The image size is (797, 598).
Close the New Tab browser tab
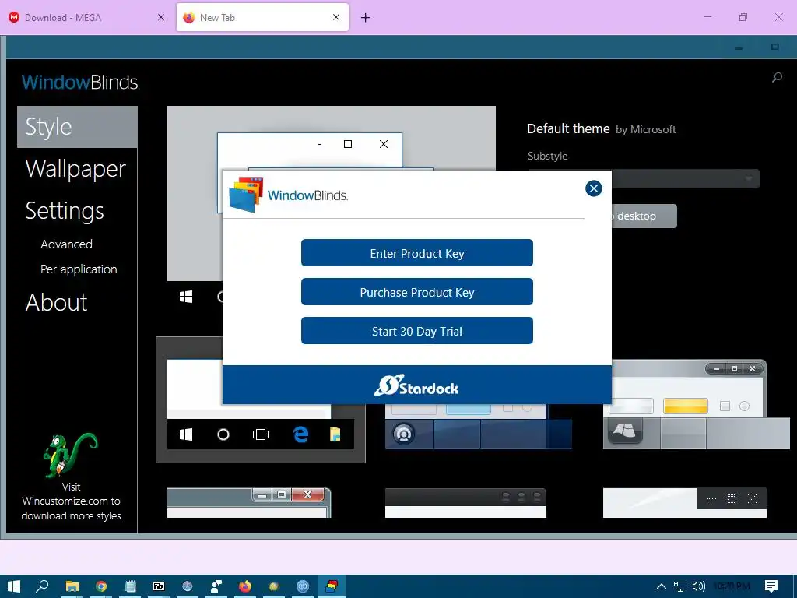tap(336, 17)
